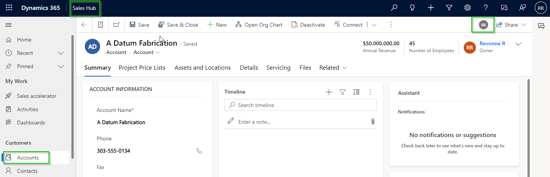Click the Share button
Viewport: 550px width, 177px height.
pyautogui.click(x=507, y=25)
